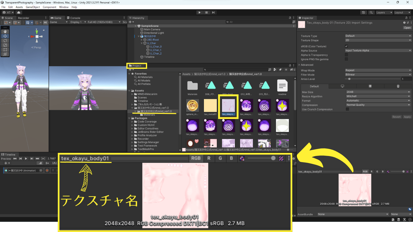Image resolution: width=413 pixels, height=232 pixels.
Task: Open the Inspector help icon
Action: [404, 23]
